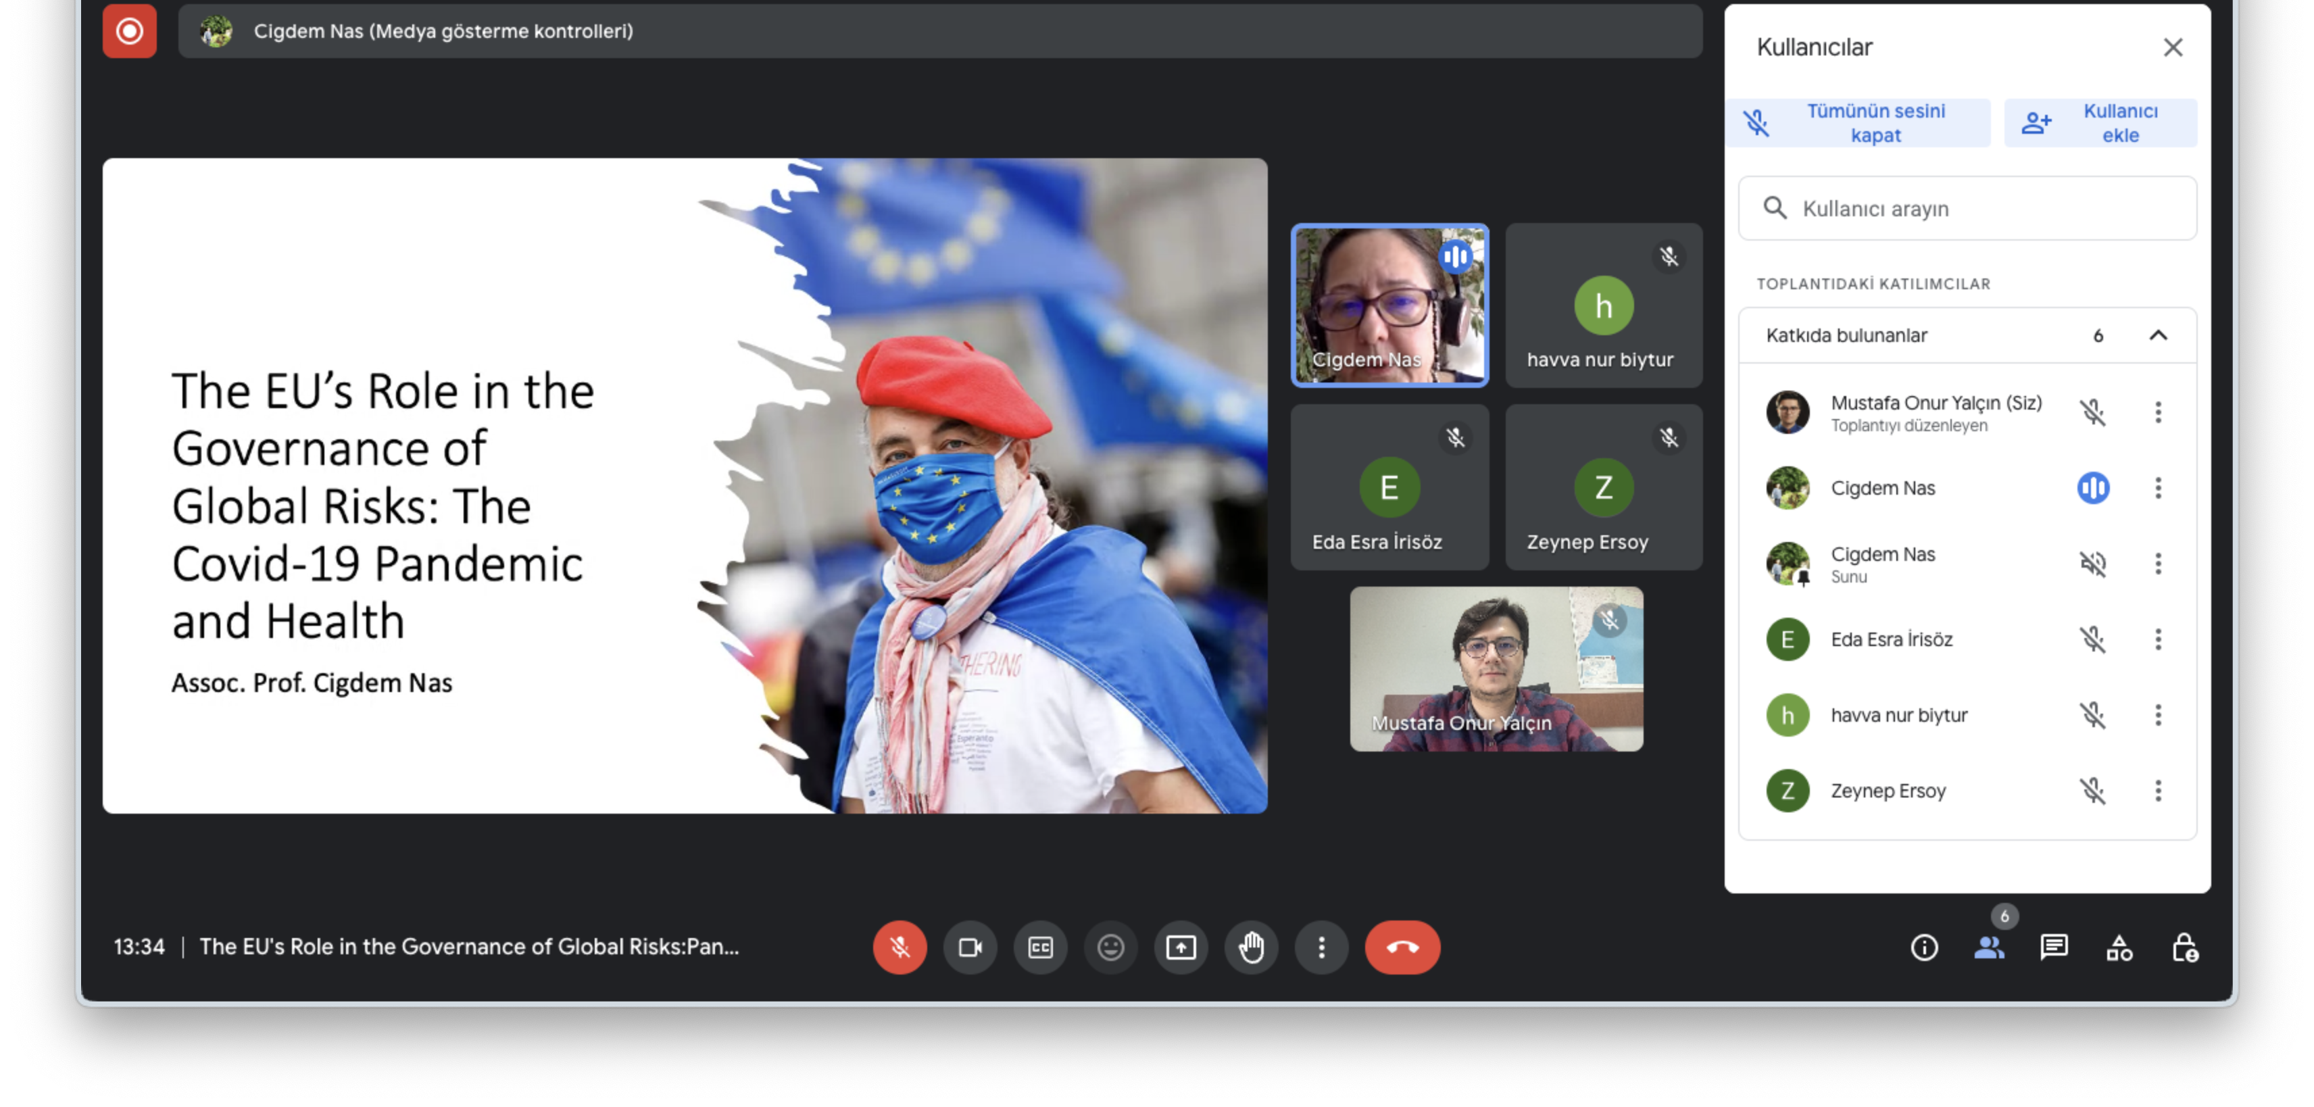Open the emoji reactions button

(x=1110, y=947)
